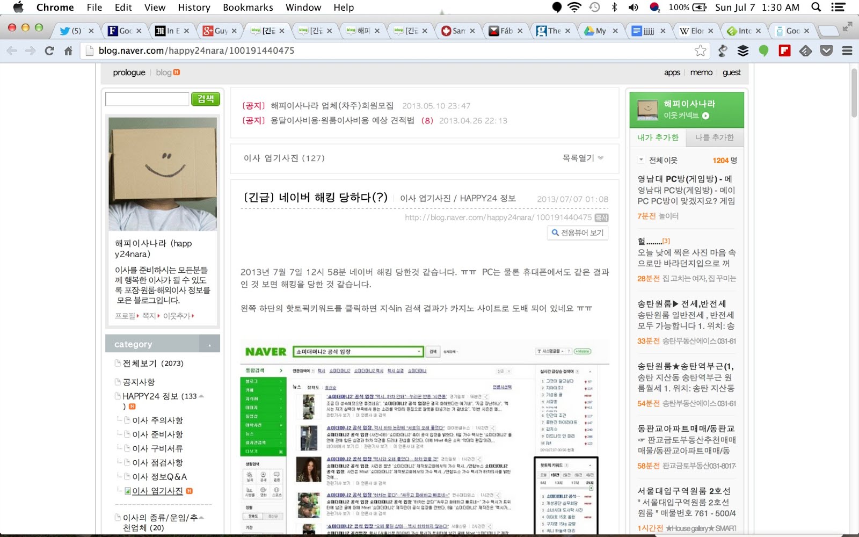Select 이사 구비서류 category
This screenshot has height=537, width=859.
(158, 448)
